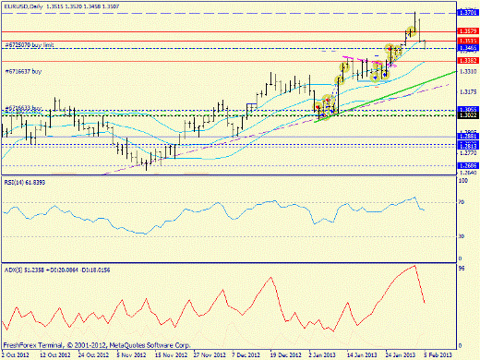This screenshot has width=480, height=360.
Task: Click the red 1.3515 price tag
Action: pyautogui.click(x=468, y=41)
